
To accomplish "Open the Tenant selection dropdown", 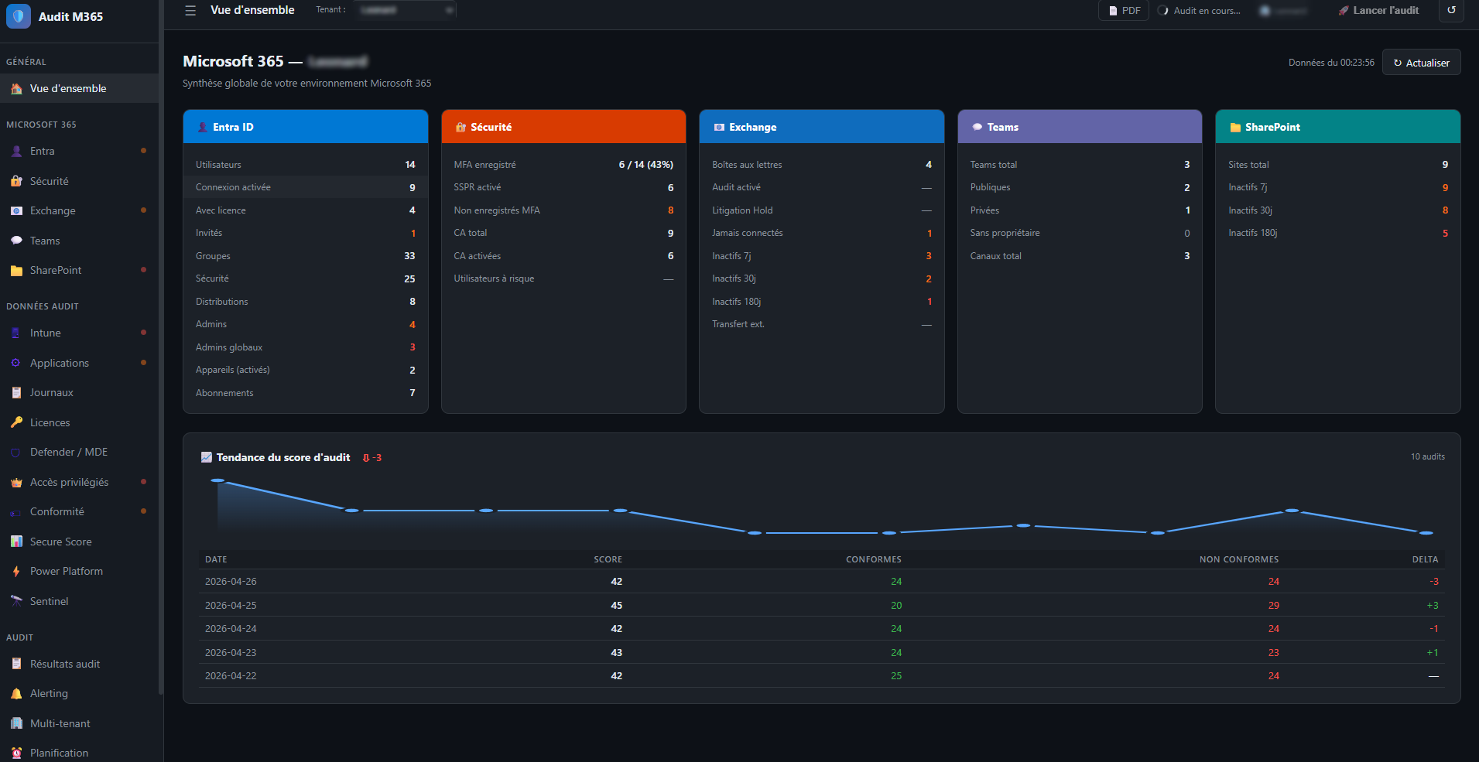I will [x=404, y=9].
